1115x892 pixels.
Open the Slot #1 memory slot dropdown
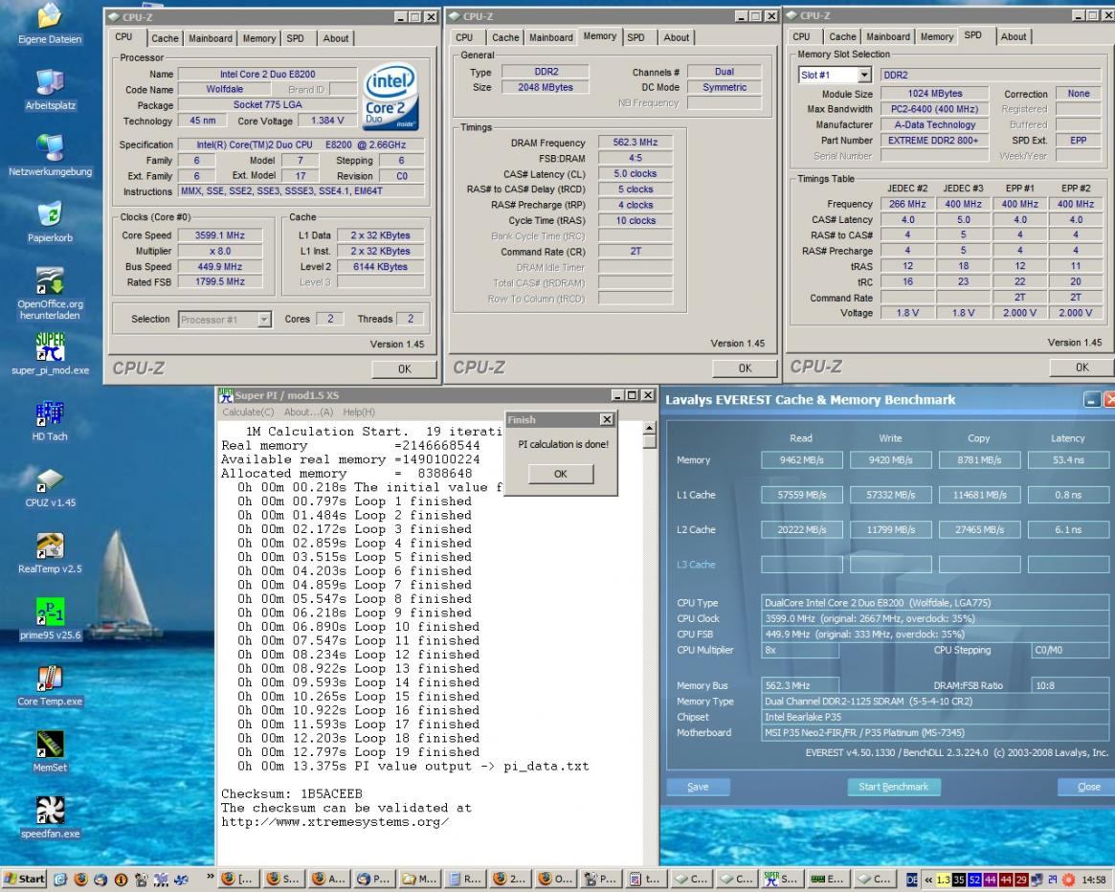pos(836,74)
